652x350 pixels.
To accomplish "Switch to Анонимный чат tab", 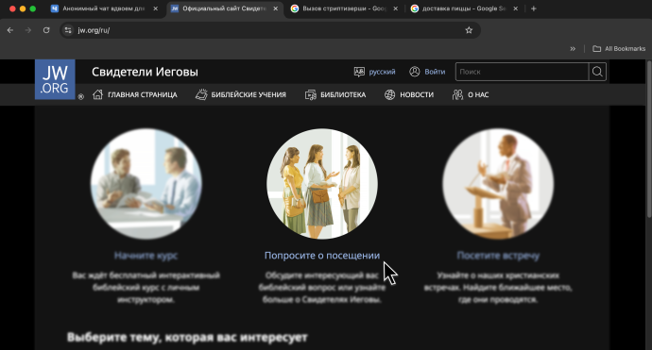I will click(104, 8).
